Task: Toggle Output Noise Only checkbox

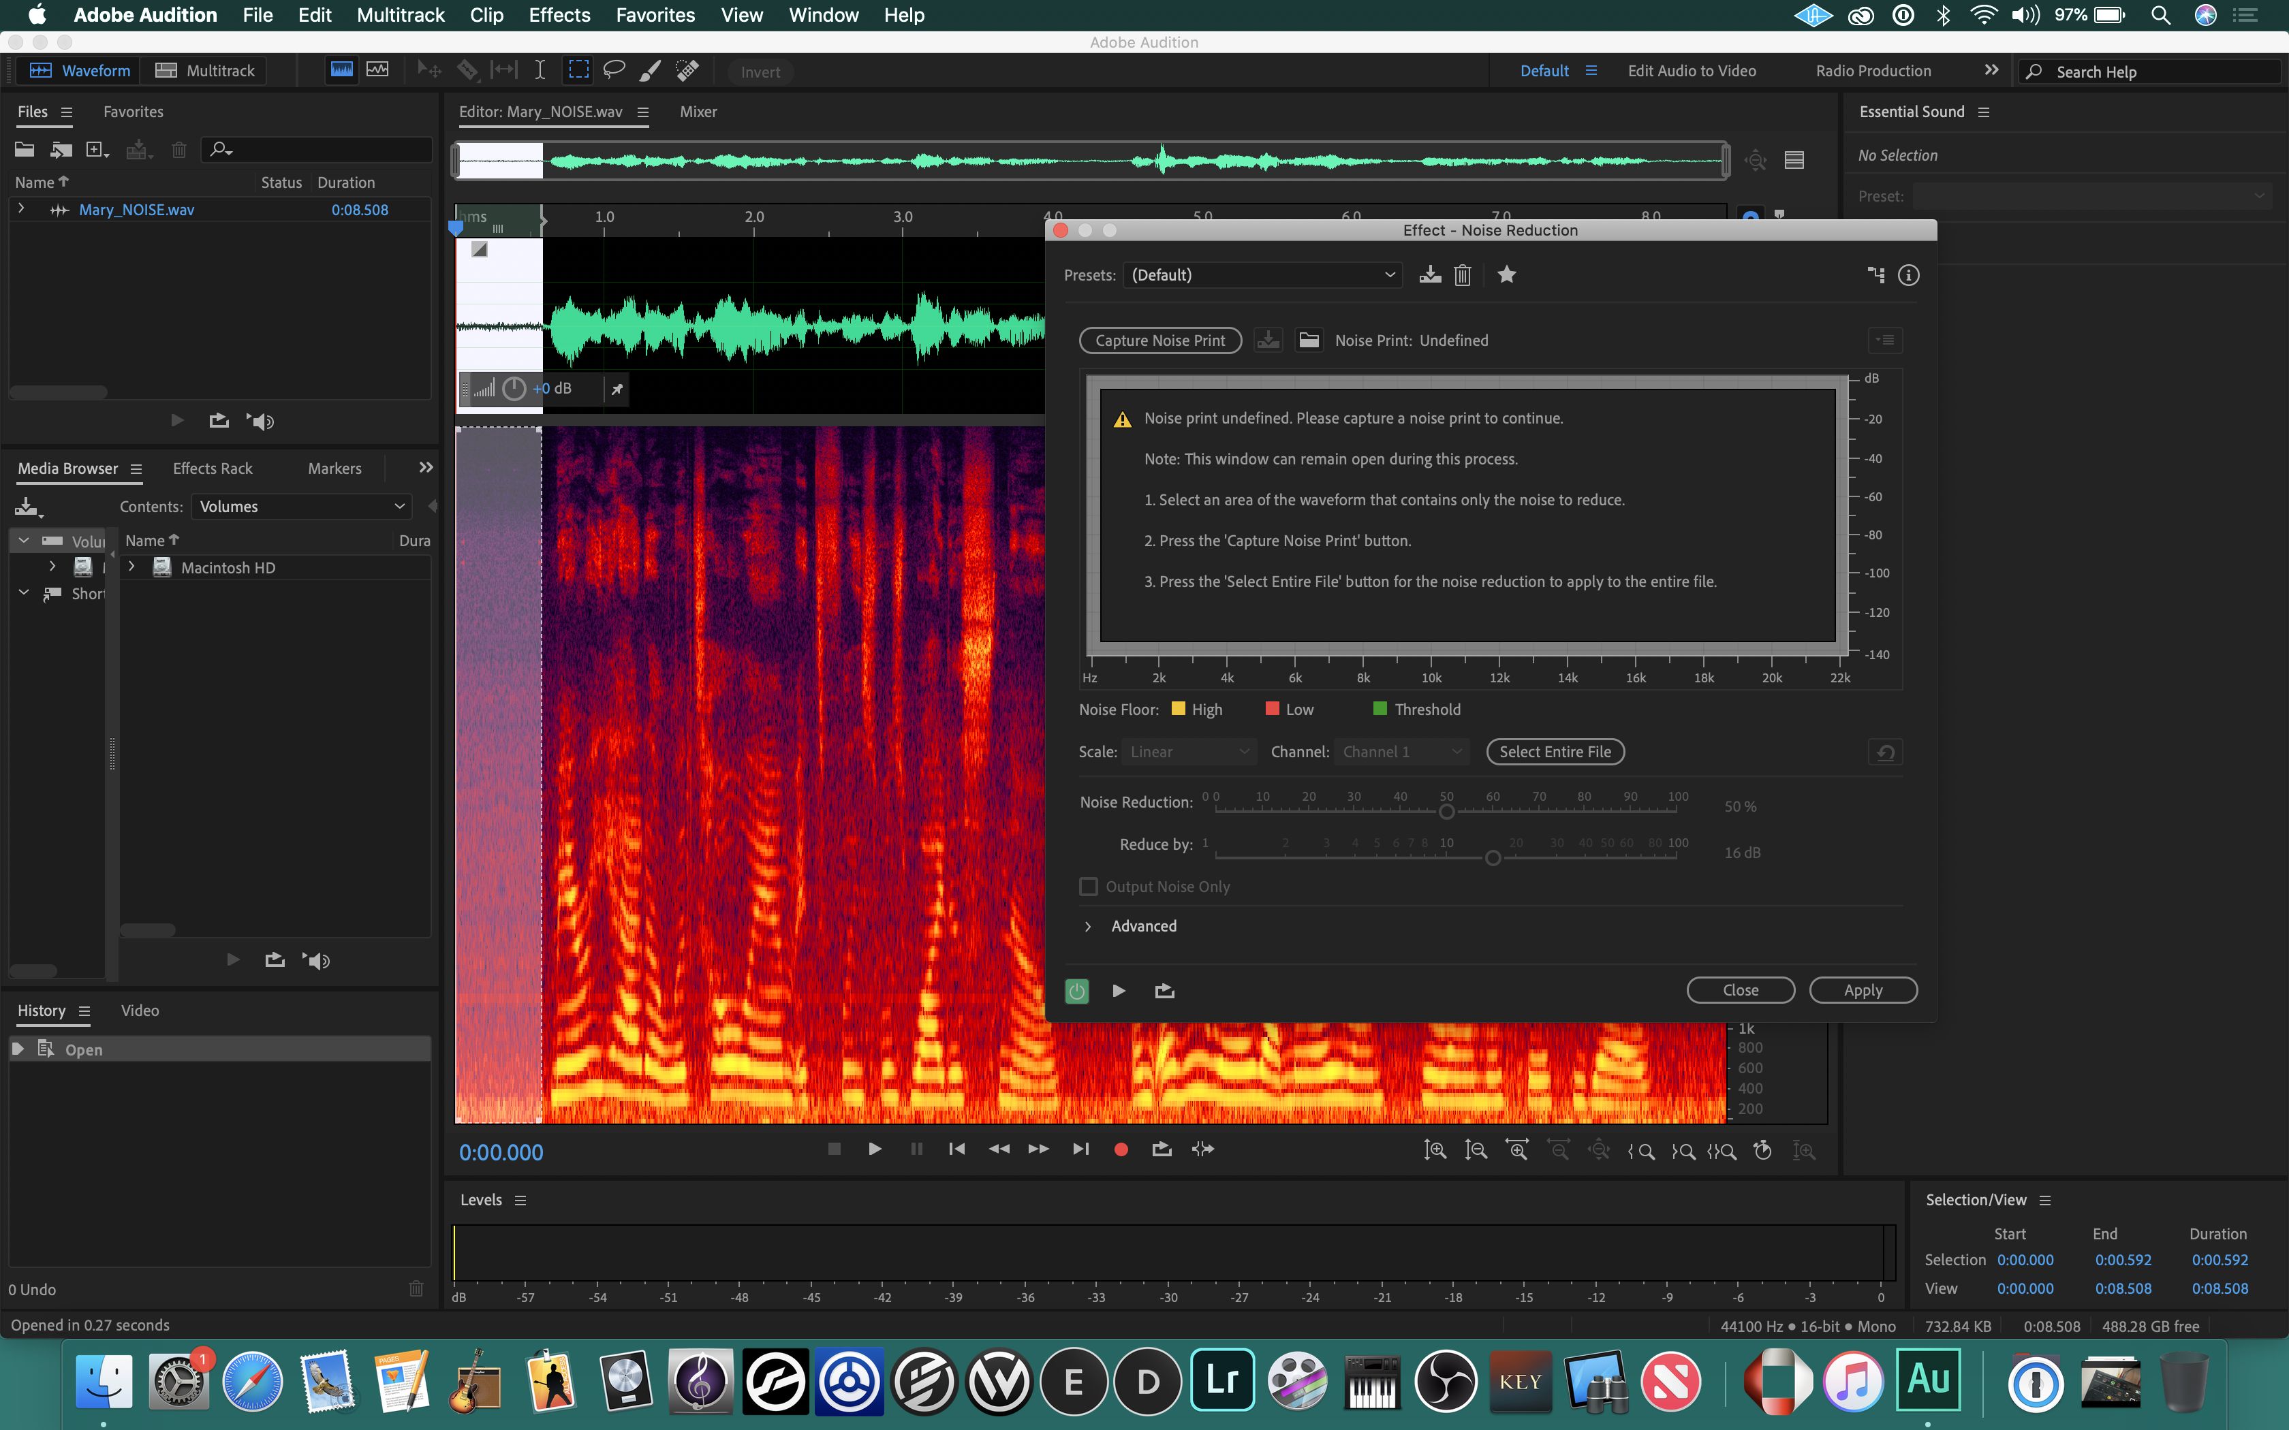Action: pos(1088,887)
